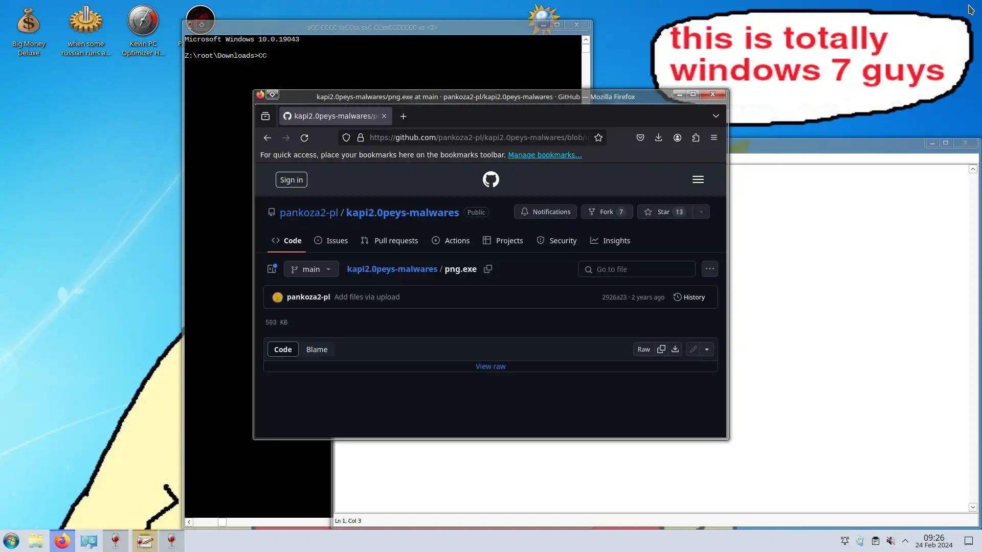The height and width of the screenshot is (552, 982).
Task: Open GitHub hamburger navigation menu
Action: 698,179
